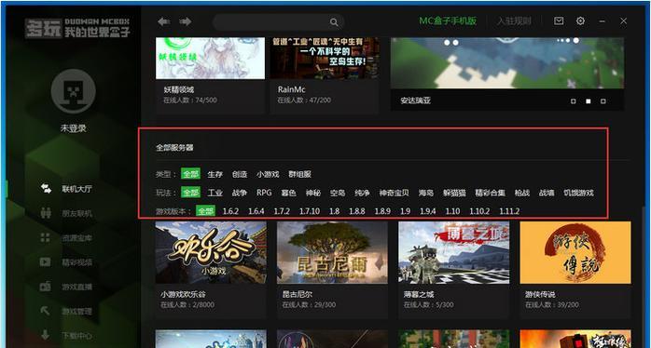The image size is (651, 348).
Task: Filter gameplay by 神秘
Action: point(313,193)
